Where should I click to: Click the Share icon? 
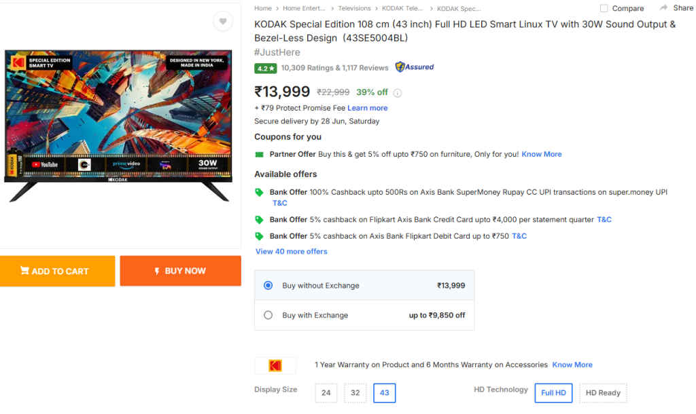664,7
